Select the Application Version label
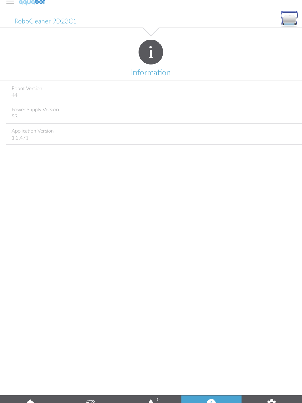Viewport: 302px width, 403px height. [33, 131]
